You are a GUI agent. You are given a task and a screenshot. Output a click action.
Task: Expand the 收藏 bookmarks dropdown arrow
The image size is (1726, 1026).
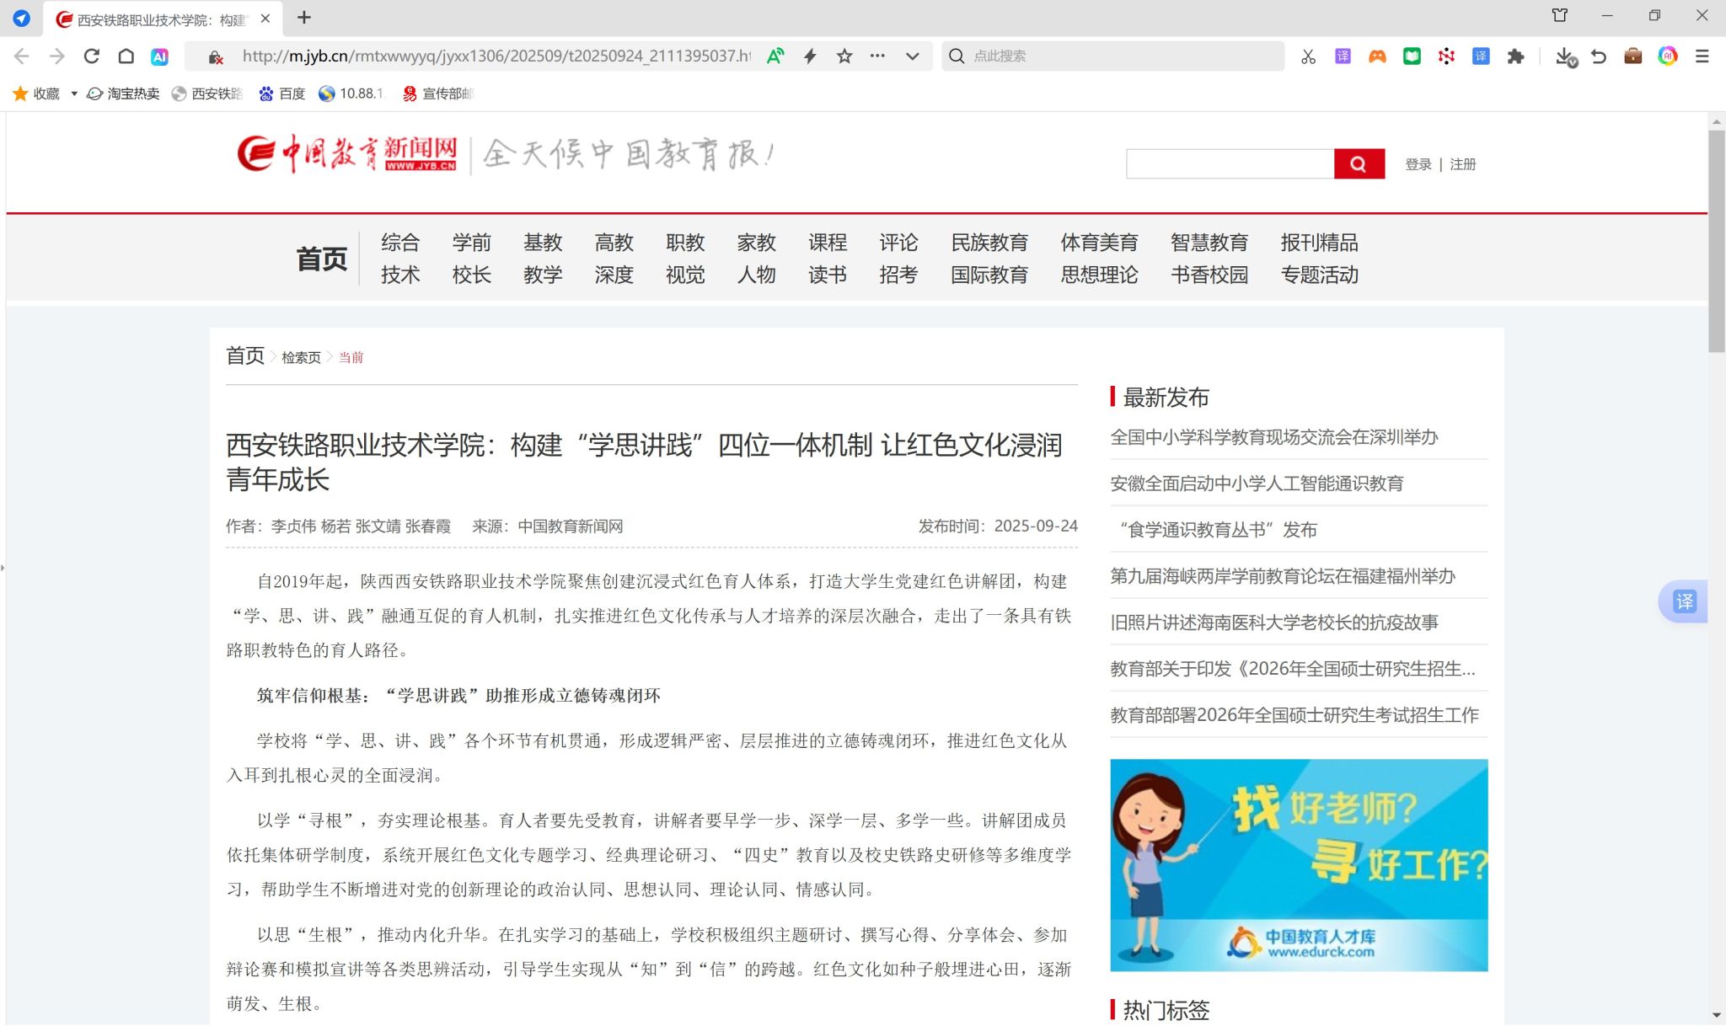coord(74,94)
